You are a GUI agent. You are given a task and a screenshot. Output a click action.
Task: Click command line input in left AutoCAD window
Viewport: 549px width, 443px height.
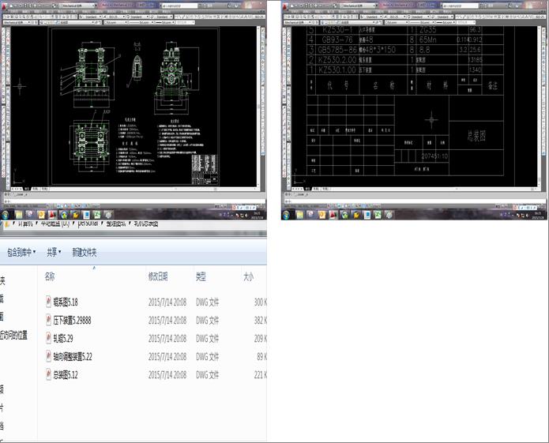[x=133, y=201]
